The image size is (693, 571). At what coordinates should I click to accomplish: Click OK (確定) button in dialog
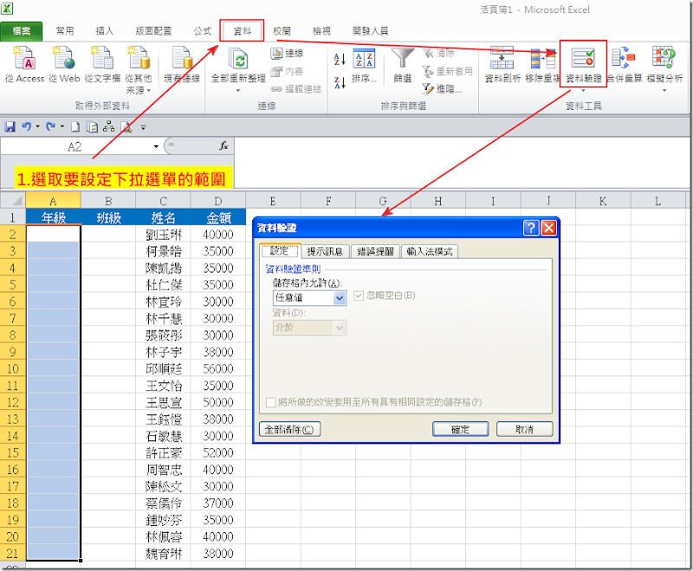[460, 429]
